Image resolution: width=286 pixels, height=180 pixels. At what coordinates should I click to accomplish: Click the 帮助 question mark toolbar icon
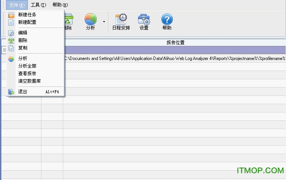167,22
